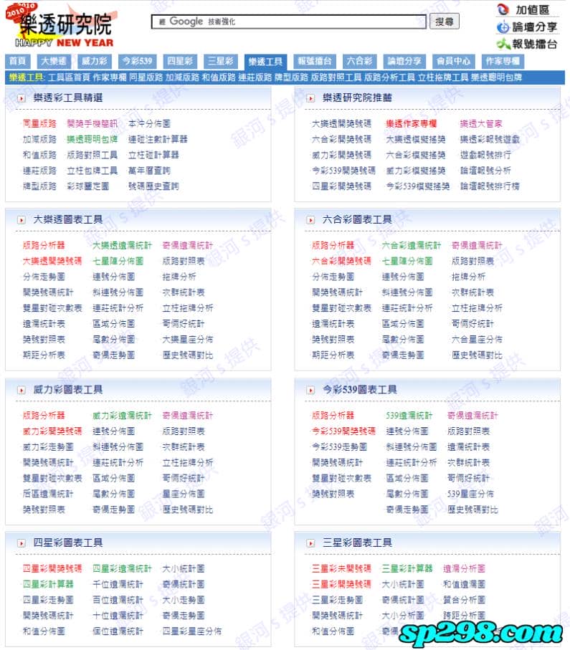Open the 千位遺漏統計 link
Image resolution: width=570 pixels, height=650 pixels.
(x=118, y=584)
